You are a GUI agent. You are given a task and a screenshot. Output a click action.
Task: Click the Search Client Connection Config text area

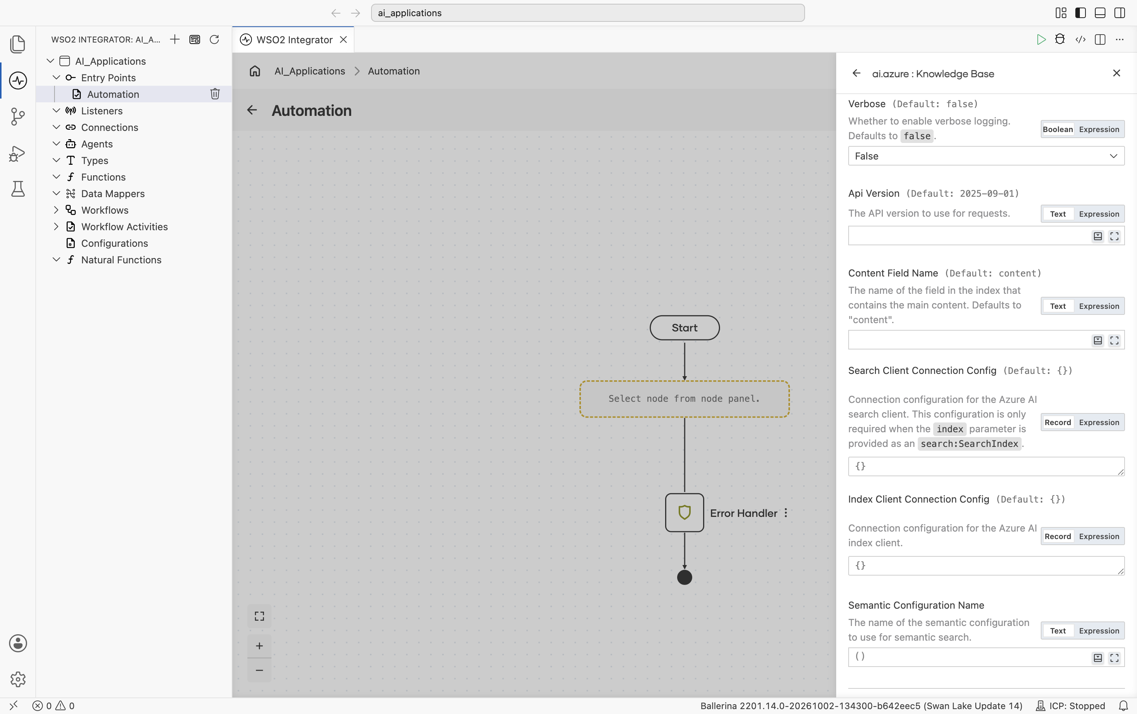click(x=986, y=466)
